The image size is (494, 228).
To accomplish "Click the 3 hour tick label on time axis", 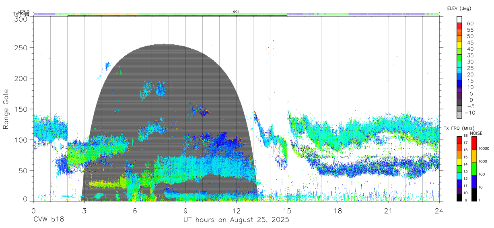I will point(84,211).
